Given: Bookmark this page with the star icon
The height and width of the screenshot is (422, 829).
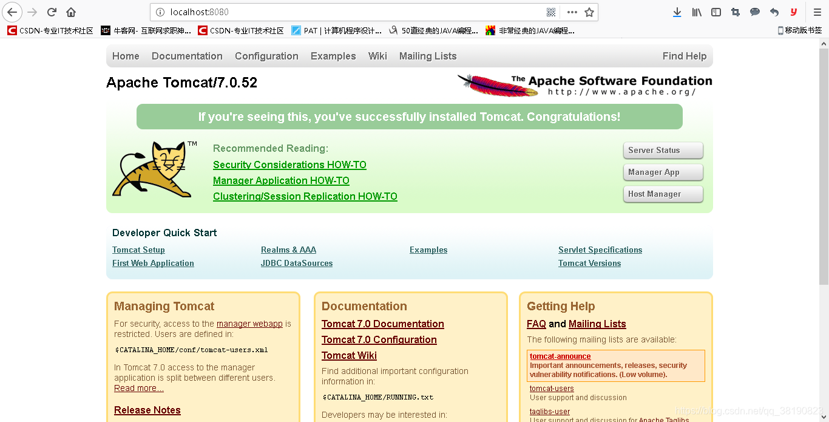Looking at the screenshot, I should [589, 12].
